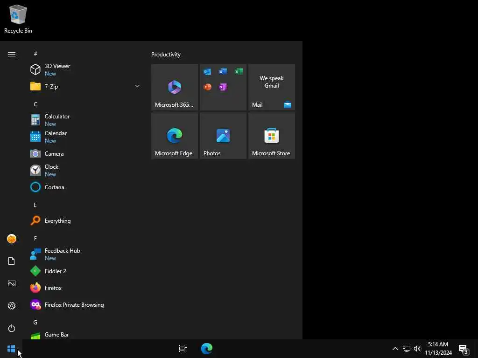Open the volume tray icon
478x358 pixels.
pos(417,349)
